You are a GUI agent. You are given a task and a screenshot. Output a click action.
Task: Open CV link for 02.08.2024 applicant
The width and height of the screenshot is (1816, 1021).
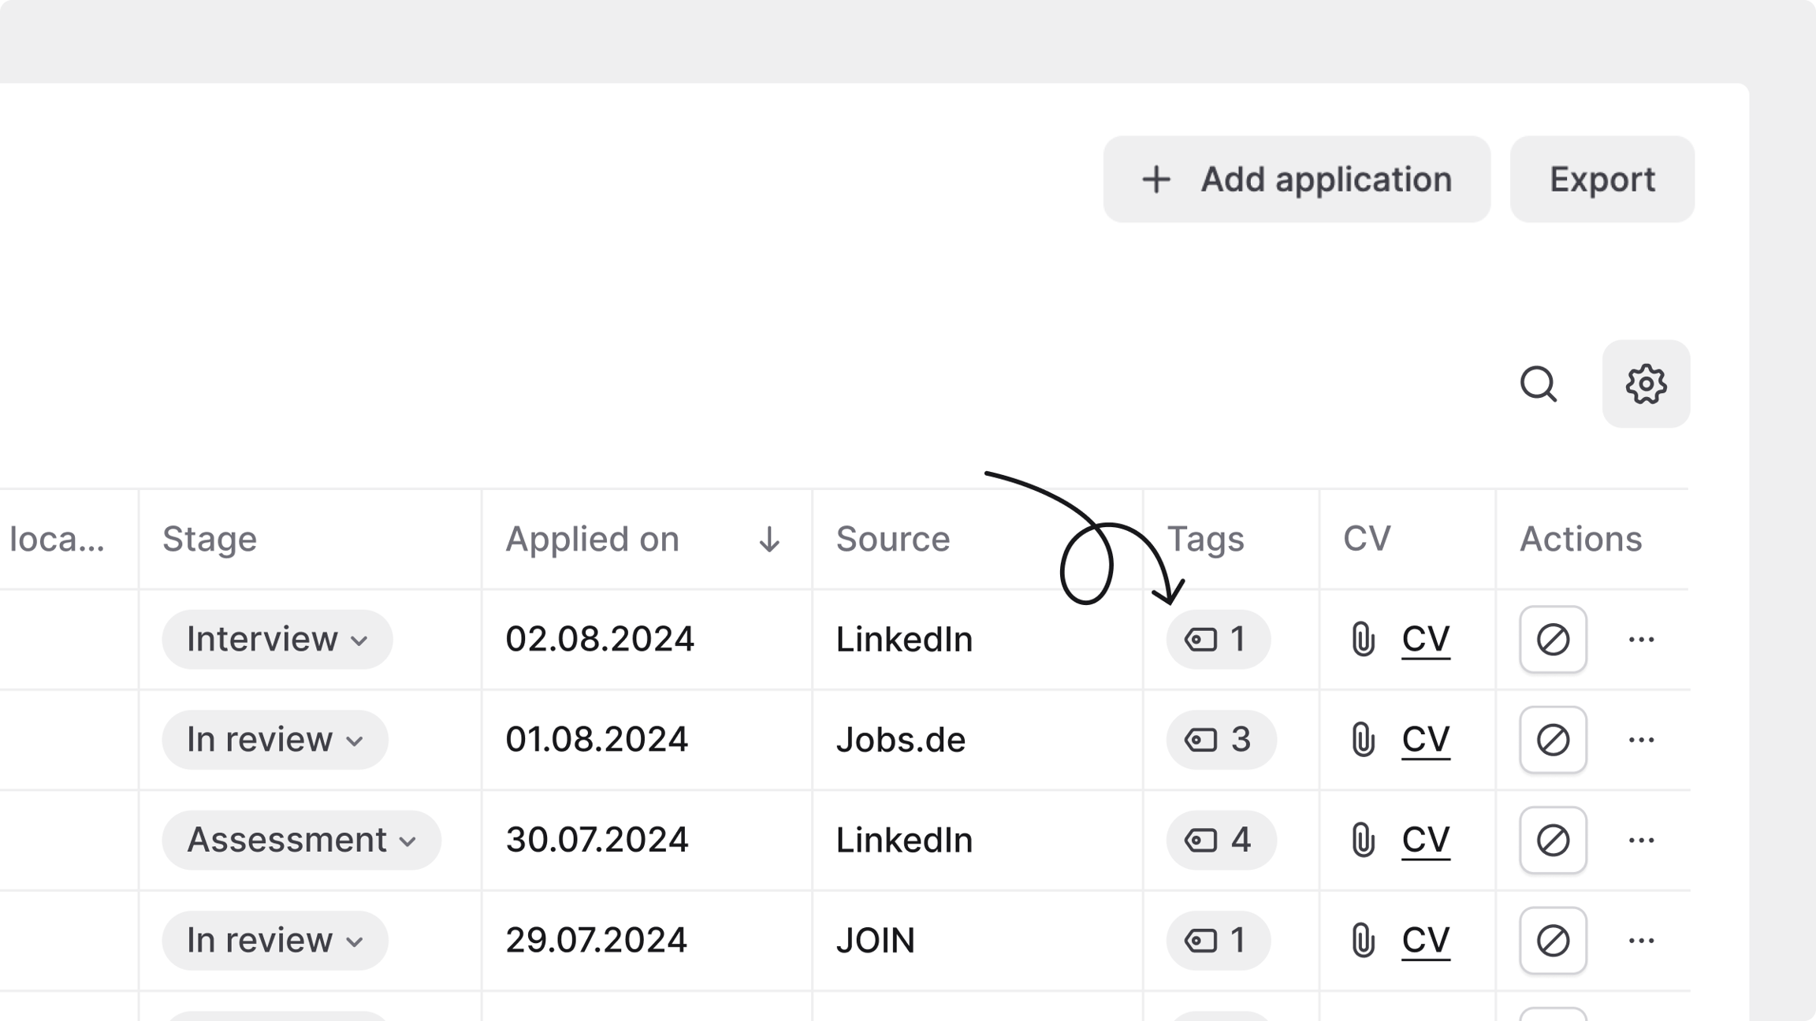(x=1425, y=639)
